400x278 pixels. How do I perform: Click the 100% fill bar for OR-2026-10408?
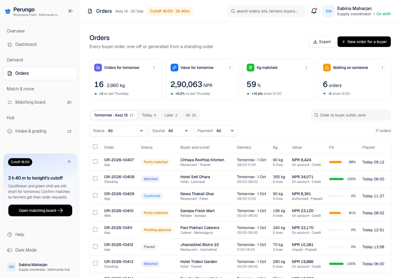pyautogui.click(x=336, y=179)
